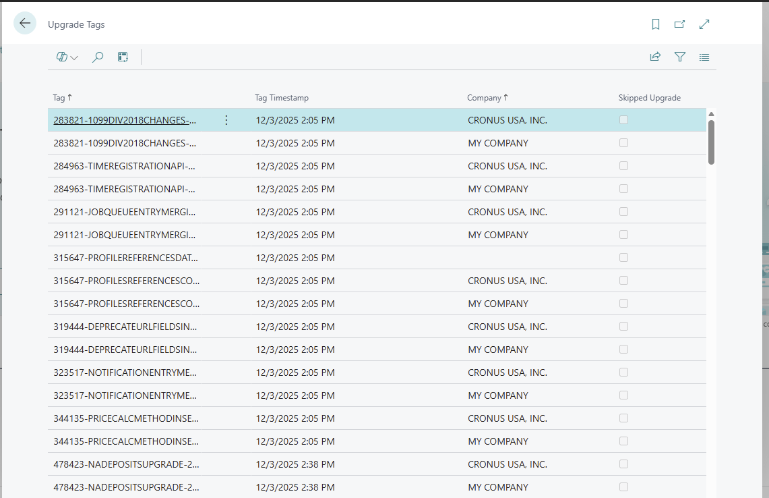
Task: Click the analysis mode icon beside search
Action: click(x=123, y=57)
